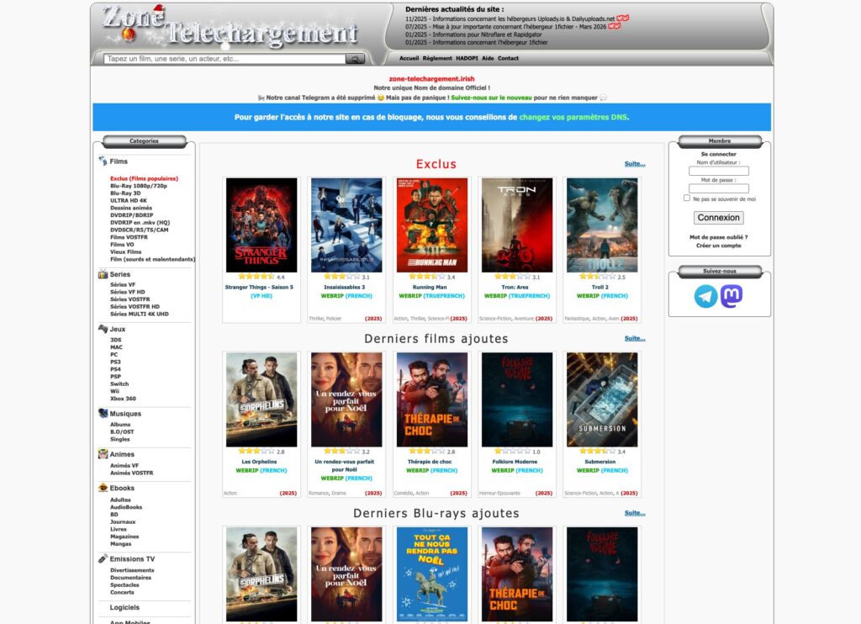Open Troll 2 poster
Image resolution: width=861 pixels, height=624 pixels.
point(602,225)
